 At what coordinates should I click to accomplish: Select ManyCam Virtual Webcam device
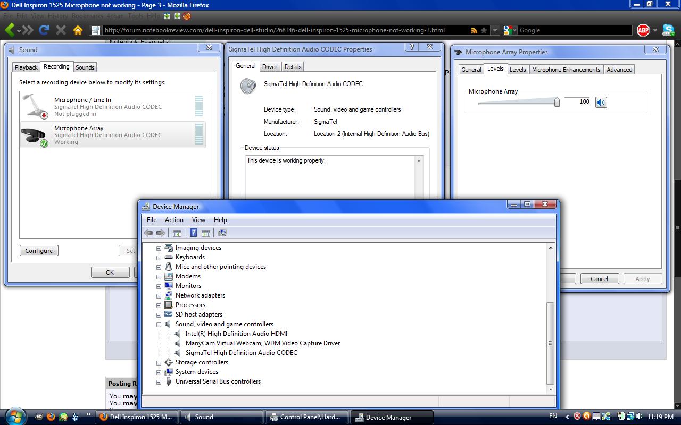point(263,343)
